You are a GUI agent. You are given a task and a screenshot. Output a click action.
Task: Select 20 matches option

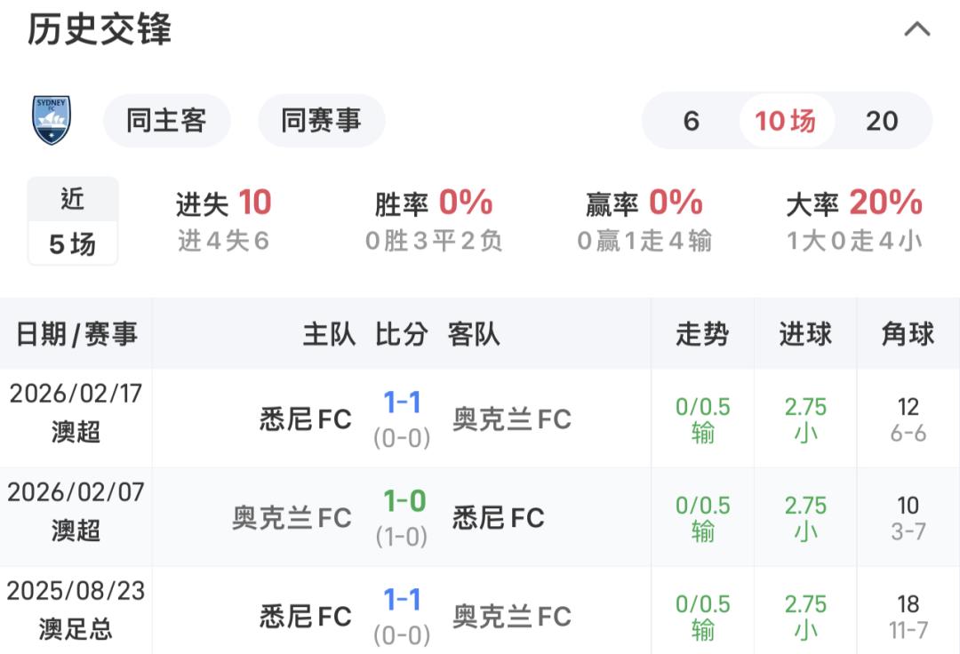point(882,121)
